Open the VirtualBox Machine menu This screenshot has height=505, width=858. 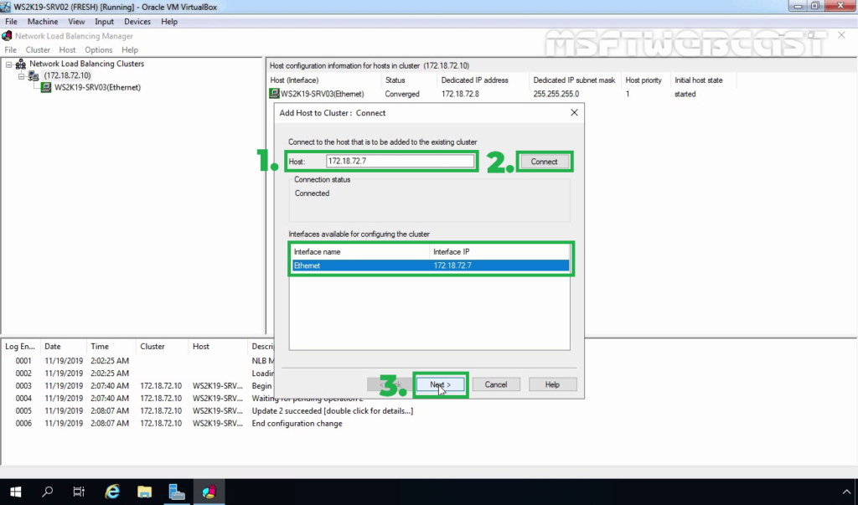43,21
